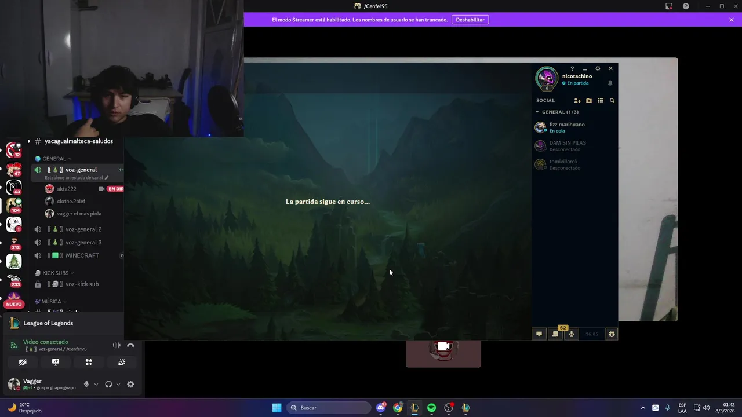The width and height of the screenshot is (742, 417).
Task: Click the League bug report icon
Action: point(612,334)
